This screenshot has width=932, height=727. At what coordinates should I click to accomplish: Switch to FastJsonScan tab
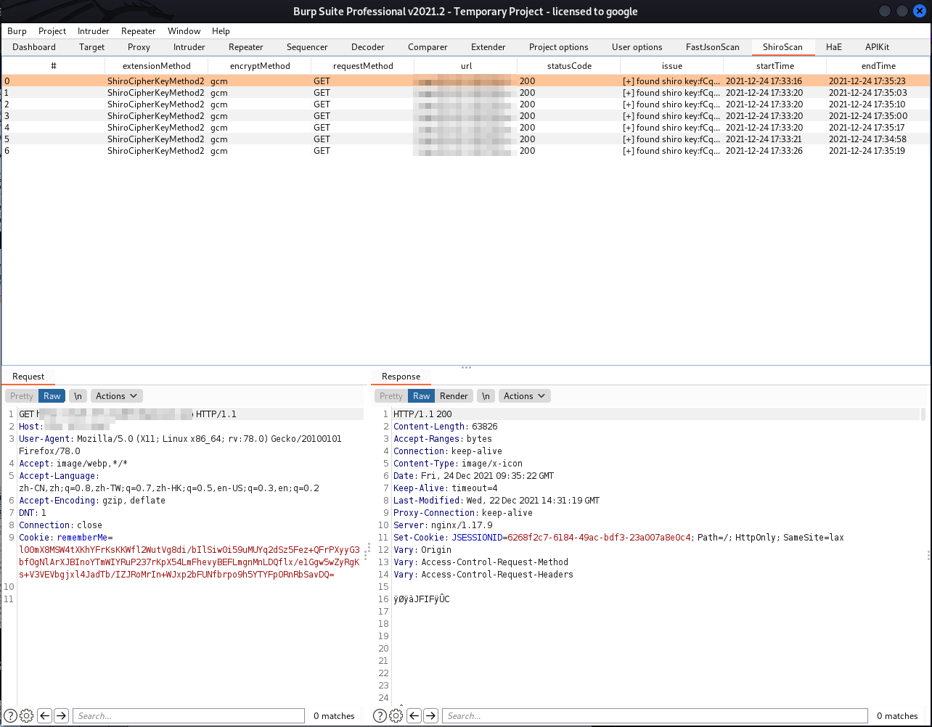(713, 47)
